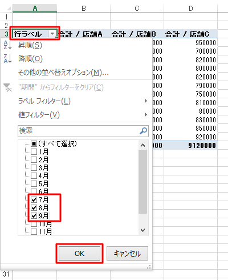Click the descending sort Z-A icon
The width and height of the screenshot is (228, 280).
pyautogui.click(x=7, y=58)
